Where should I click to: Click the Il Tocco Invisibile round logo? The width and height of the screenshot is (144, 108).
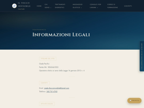click(x=14, y=6)
